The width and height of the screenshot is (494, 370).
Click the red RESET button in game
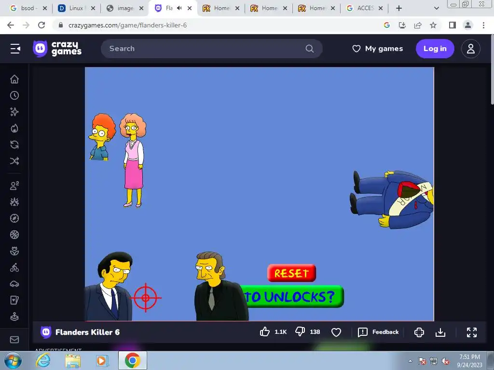(x=291, y=273)
